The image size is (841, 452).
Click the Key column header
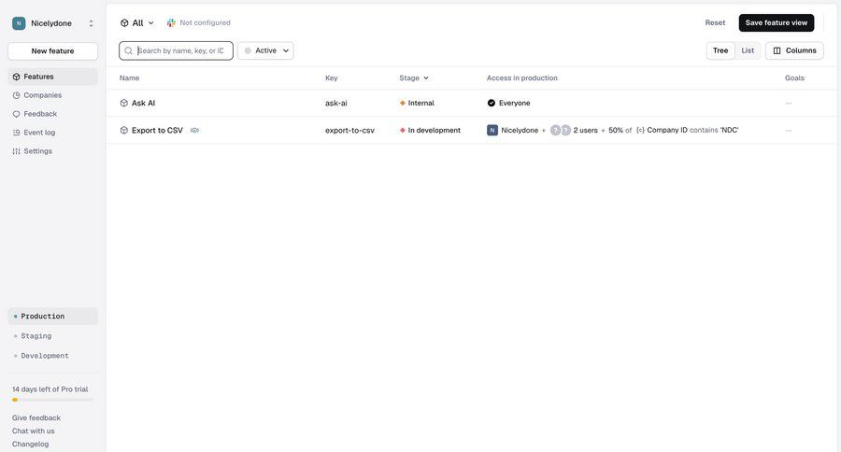point(332,78)
